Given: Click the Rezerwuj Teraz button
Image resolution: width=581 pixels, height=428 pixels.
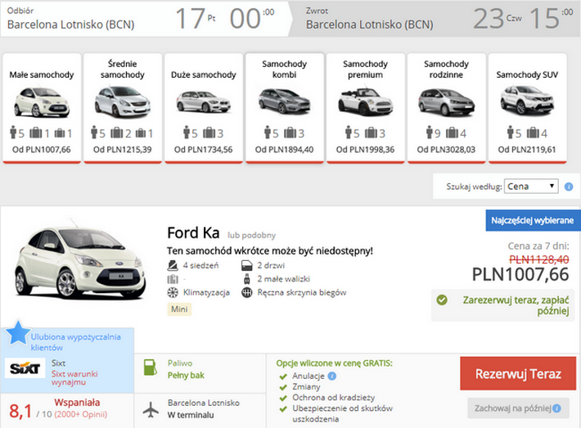Looking at the screenshot, I should (x=518, y=373).
